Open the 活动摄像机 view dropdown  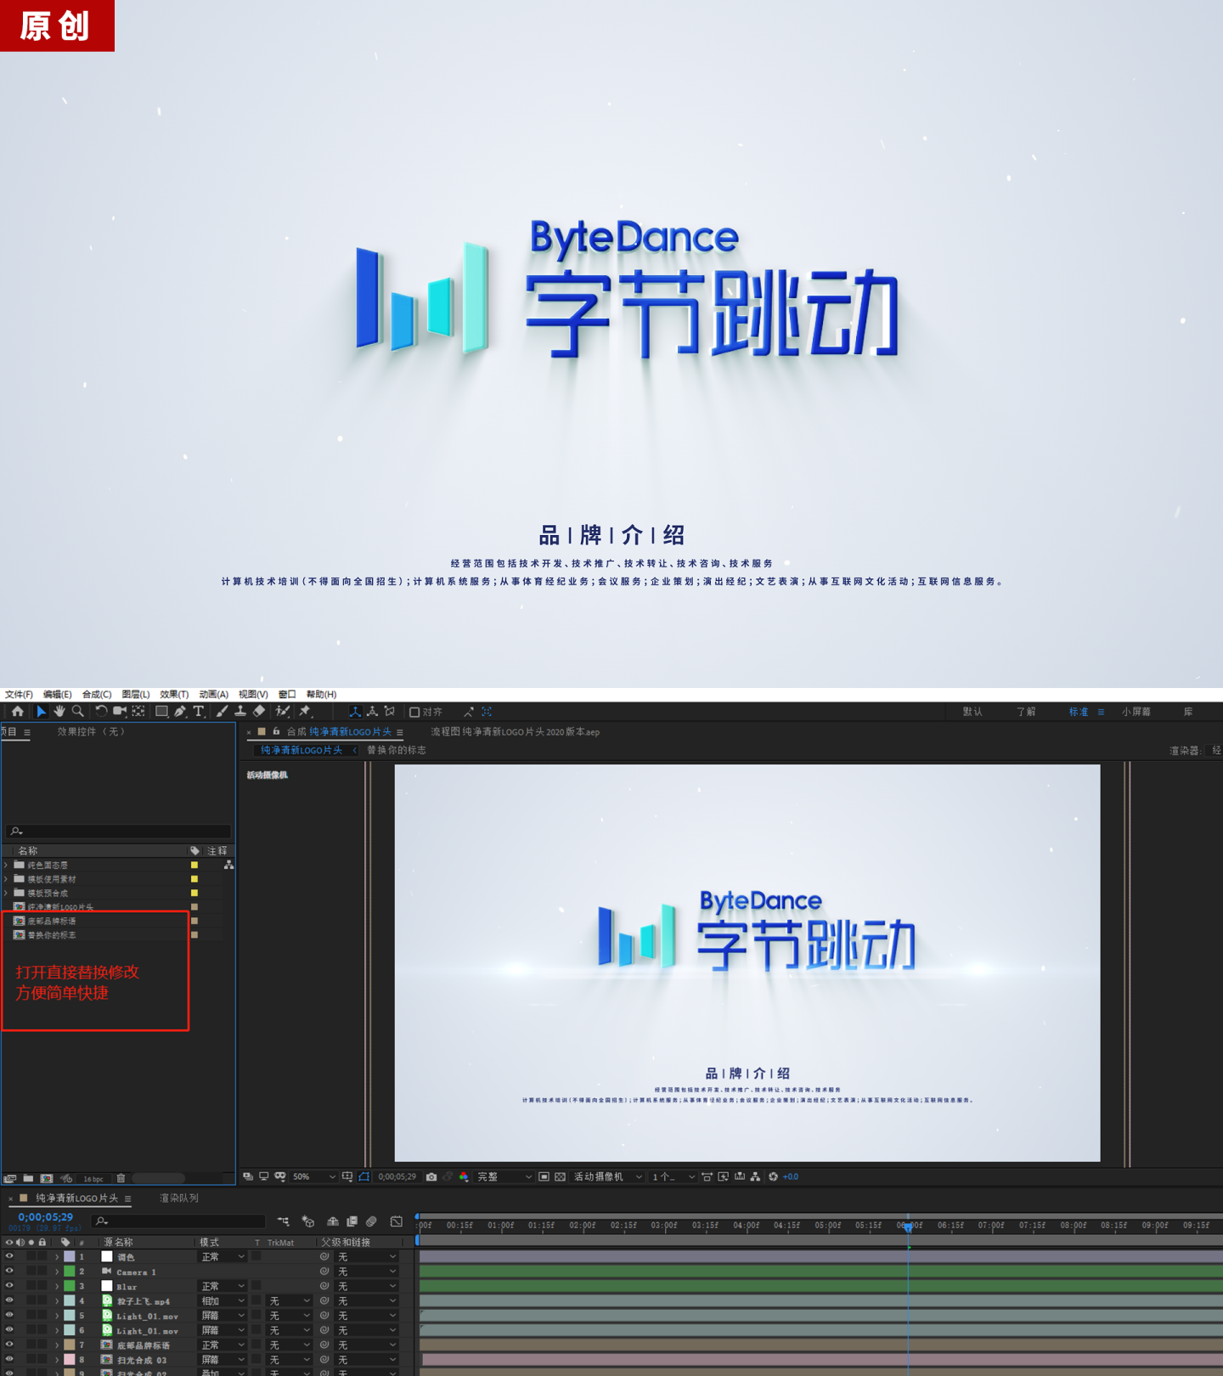pyautogui.click(x=607, y=1176)
